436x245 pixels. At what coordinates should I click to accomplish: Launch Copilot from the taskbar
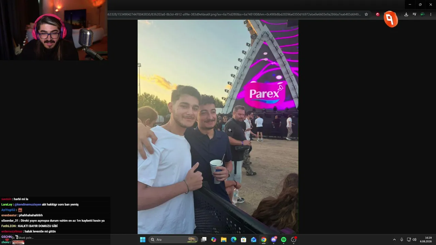coord(214,240)
